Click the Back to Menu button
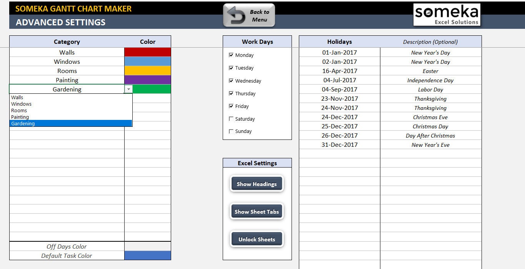 click(249, 15)
